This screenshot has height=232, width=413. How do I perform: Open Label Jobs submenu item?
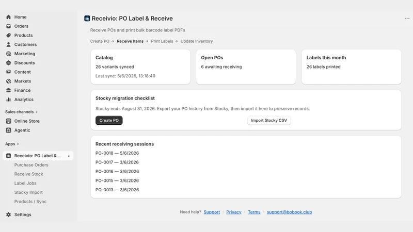coord(25,184)
